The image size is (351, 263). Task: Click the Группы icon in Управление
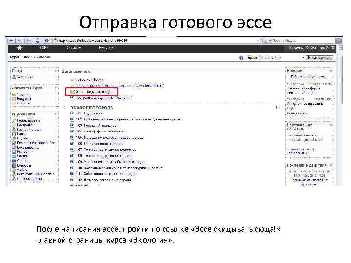(x=14, y=138)
